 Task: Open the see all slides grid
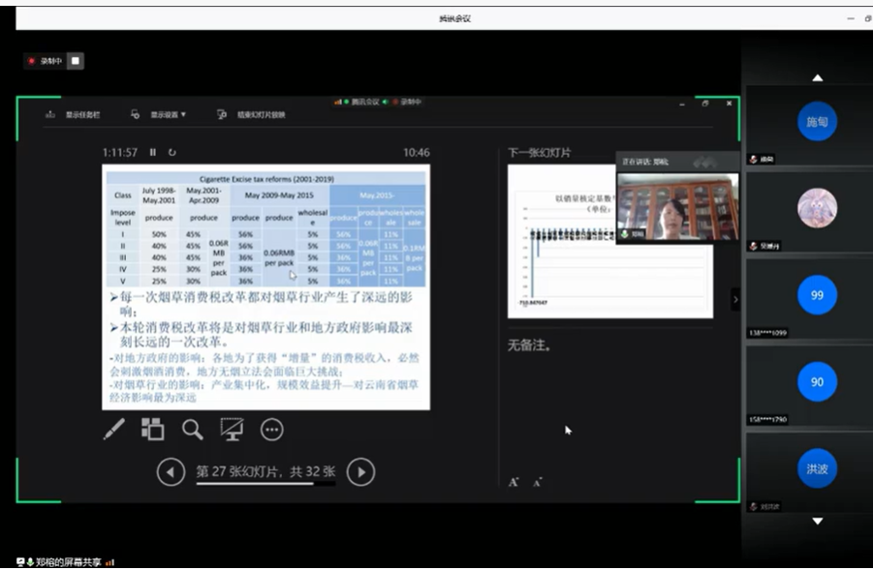153,430
